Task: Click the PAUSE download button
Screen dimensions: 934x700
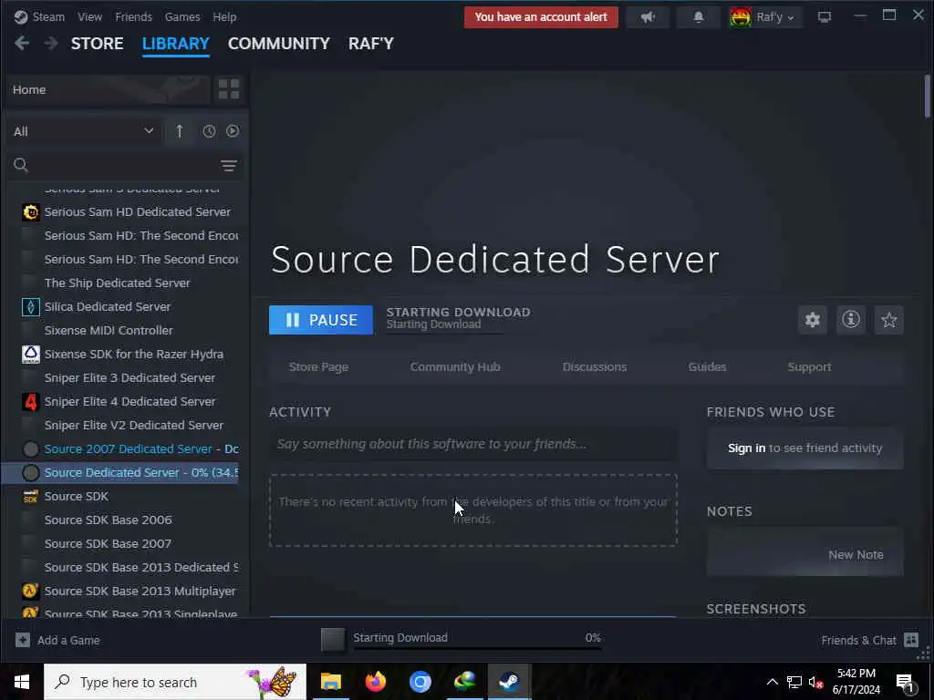Action: point(321,320)
